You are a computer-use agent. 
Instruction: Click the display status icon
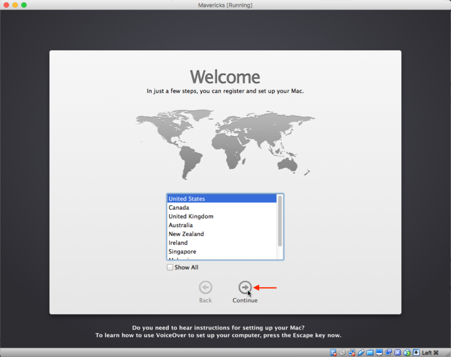[378, 352]
